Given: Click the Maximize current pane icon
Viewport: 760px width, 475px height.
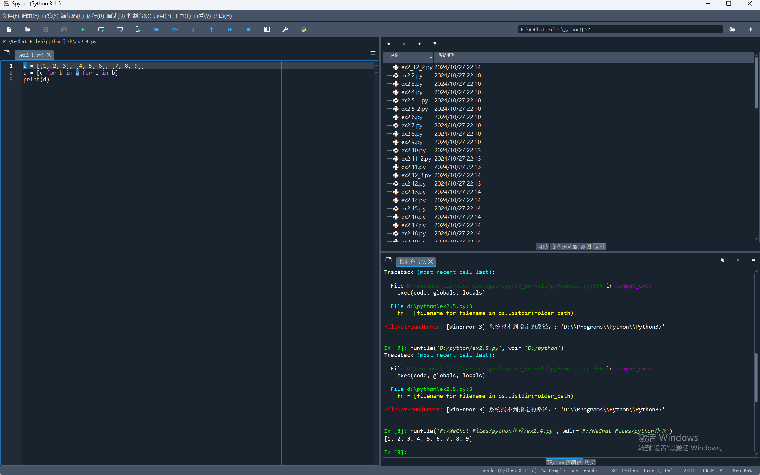Looking at the screenshot, I should [267, 29].
